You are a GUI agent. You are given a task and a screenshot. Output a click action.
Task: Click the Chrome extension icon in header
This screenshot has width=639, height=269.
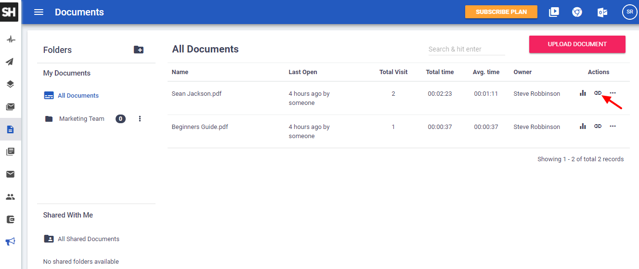coord(577,12)
